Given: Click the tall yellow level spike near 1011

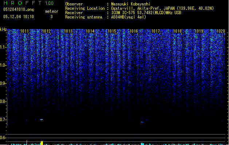Looking at the screenshot, I should tap(27, 142).
